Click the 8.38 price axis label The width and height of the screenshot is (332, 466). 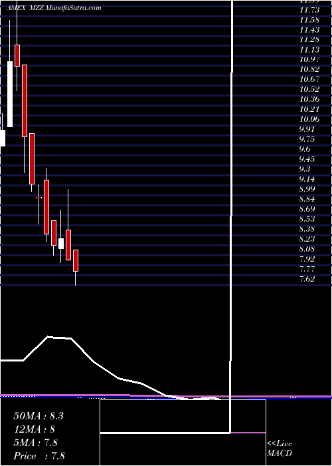307,229
